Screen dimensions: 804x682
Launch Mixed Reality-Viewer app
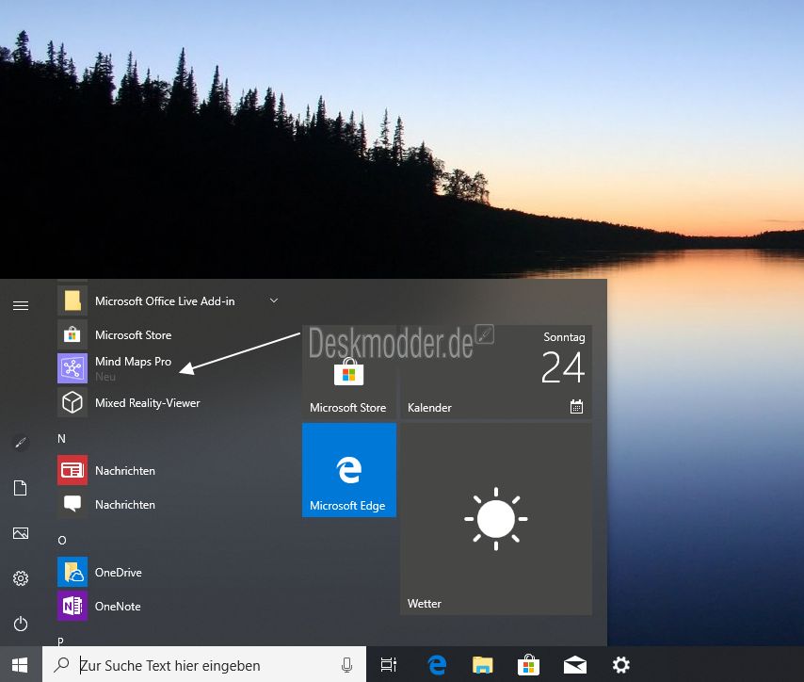(169, 403)
